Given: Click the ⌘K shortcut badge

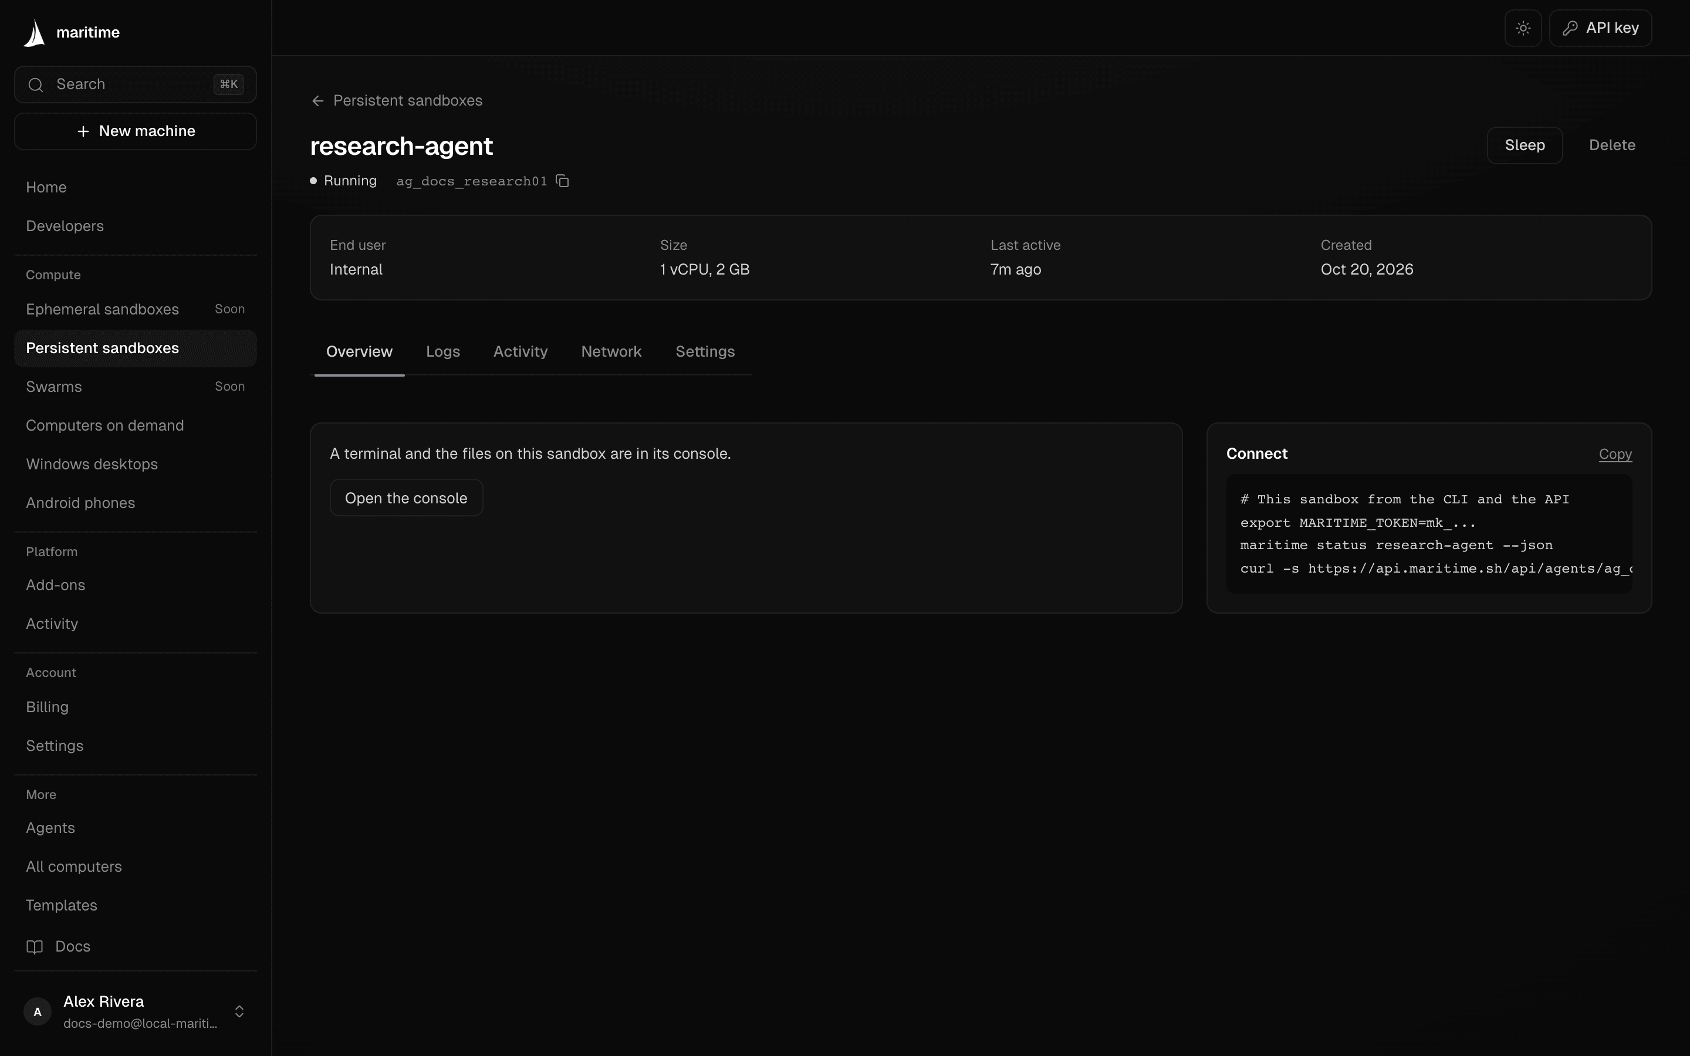Looking at the screenshot, I should 228,84.
